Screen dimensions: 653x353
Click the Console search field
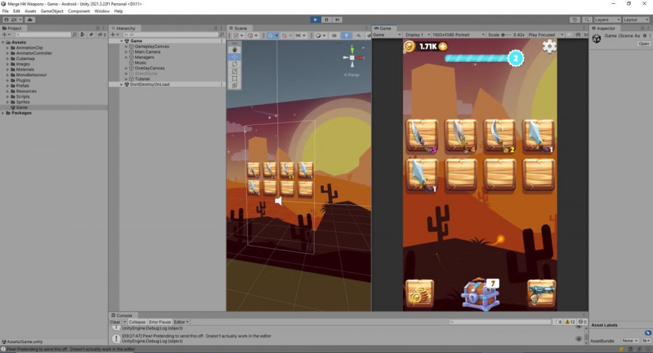click(500, 322)
